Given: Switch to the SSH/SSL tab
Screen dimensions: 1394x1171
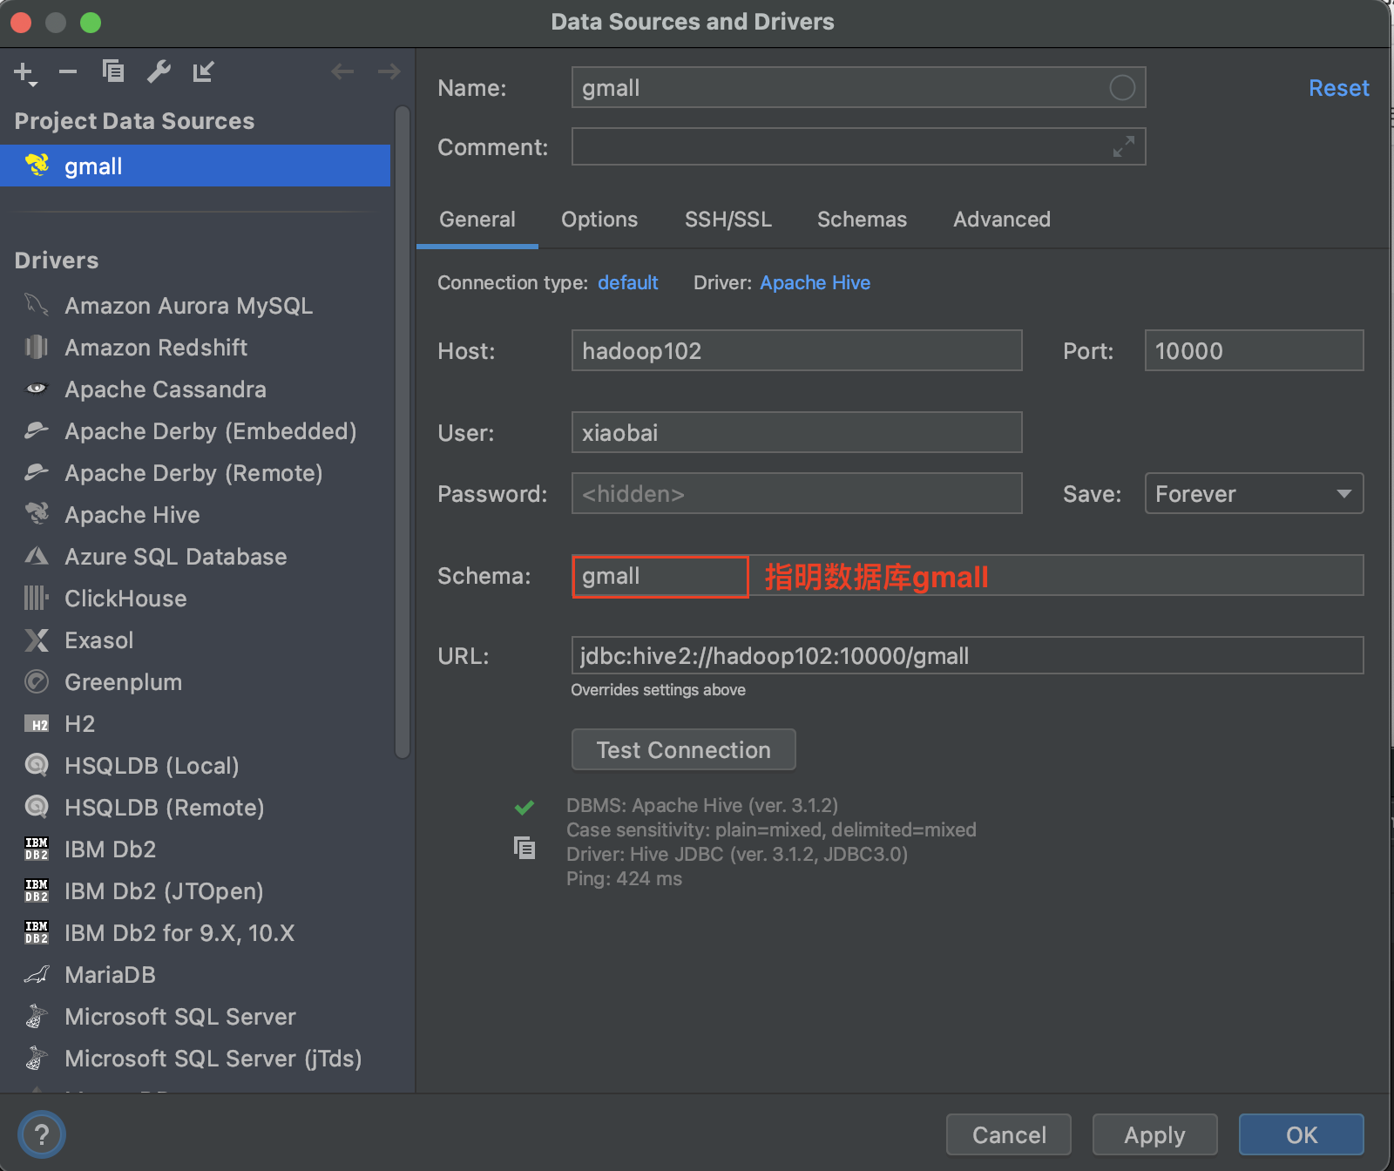Looking at the screenshot, I should (727, 220).
